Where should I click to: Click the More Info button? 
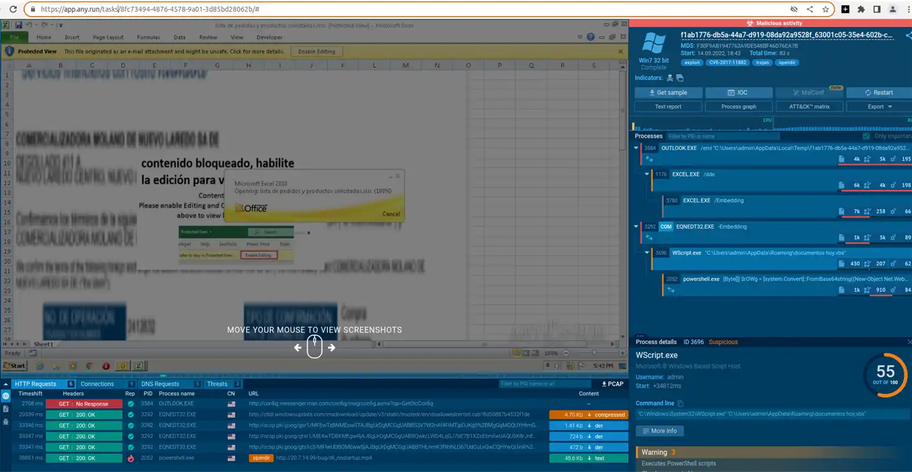coord(659,431)
